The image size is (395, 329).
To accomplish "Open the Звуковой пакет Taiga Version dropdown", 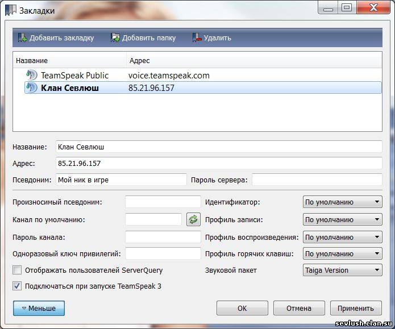I will point(342,270).
